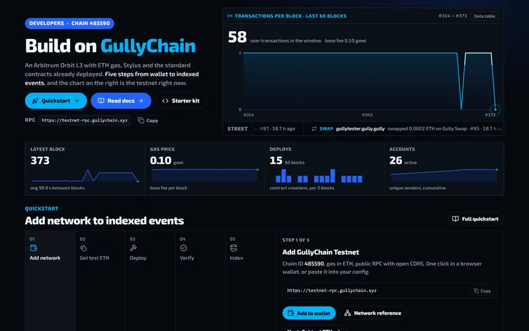This screenshot has height=331, width=529.
Task: Click the live broadcast icon by chart title
Action: [230, 16]
